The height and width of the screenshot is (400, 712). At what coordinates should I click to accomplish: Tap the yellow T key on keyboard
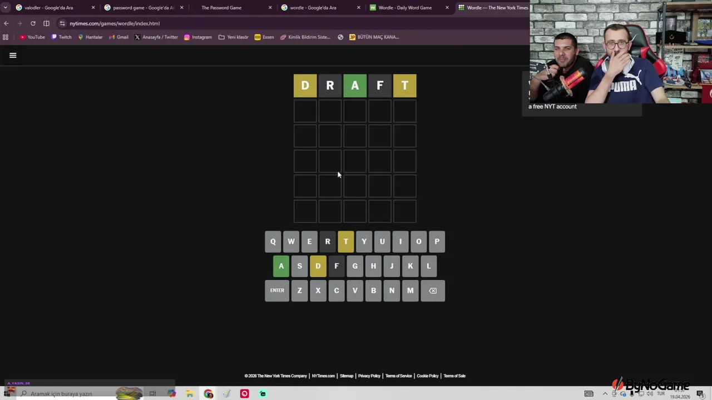coord(346,242)
